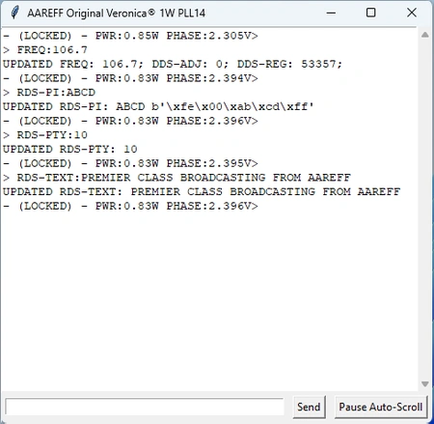Click the scrollbar up arrow
The image size is (434, 424).
pyautogui.click(x=424, y=35)
